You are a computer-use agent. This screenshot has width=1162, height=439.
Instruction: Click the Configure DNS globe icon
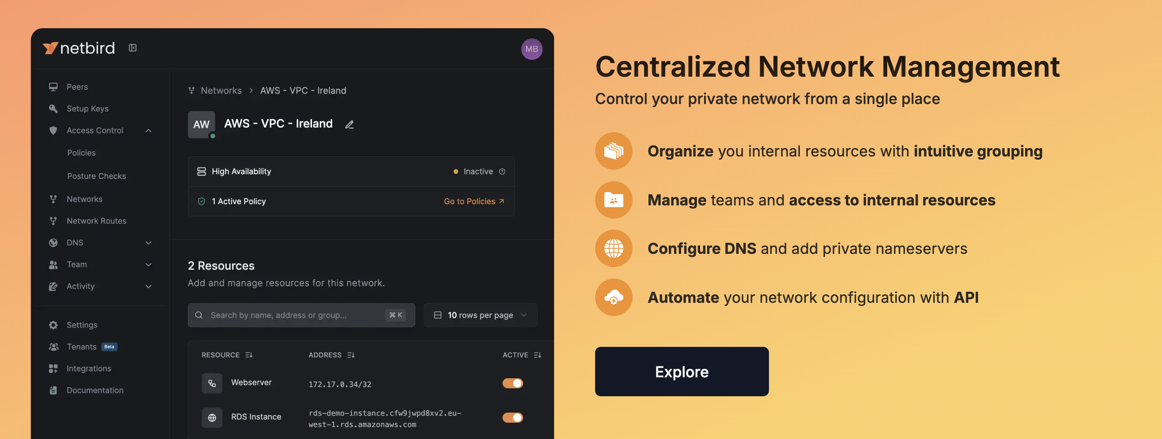(614, 248)
